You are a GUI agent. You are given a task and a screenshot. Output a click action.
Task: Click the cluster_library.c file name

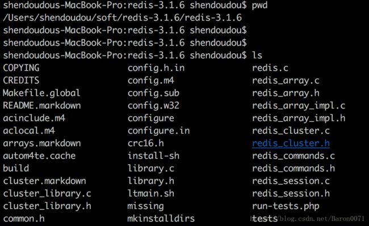click(47, 194)
